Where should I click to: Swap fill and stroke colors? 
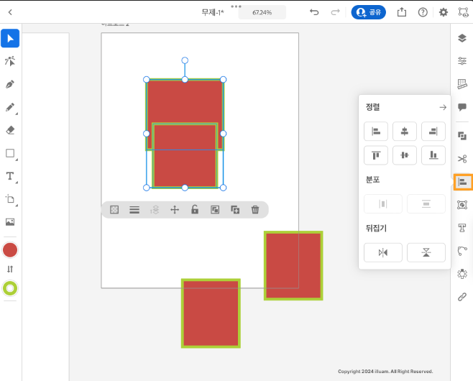click(x=10, y=269)
